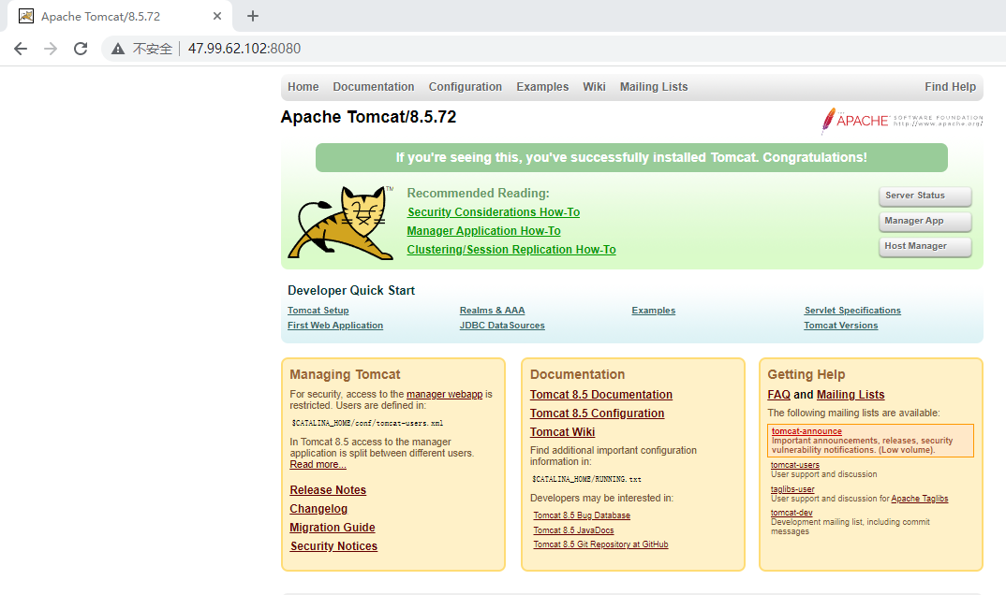Click the $CATALINA_HOME/RUNNING.txt path text
The image size is (1006, 595).
(x=586, y=479)
